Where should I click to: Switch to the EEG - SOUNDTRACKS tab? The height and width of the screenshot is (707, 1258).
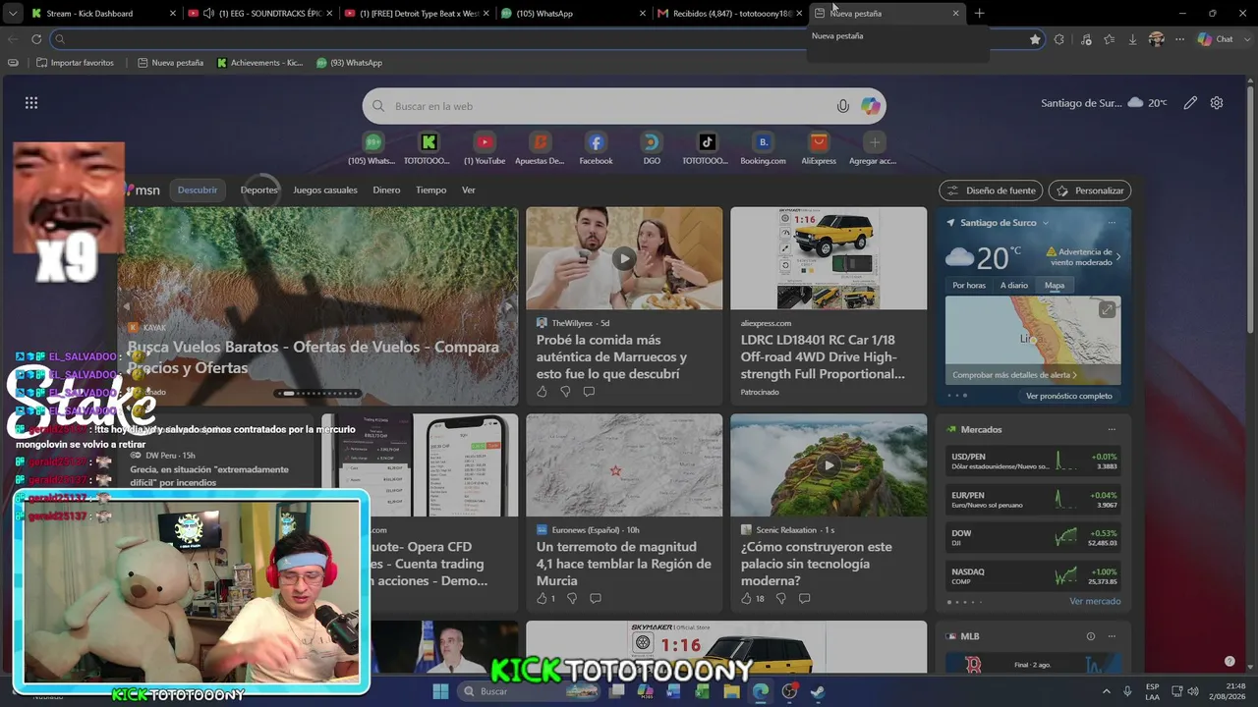[x=259, y=14]
